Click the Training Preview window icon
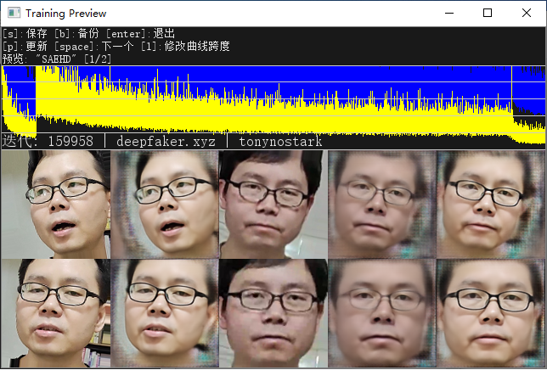 tap(14, 13)
